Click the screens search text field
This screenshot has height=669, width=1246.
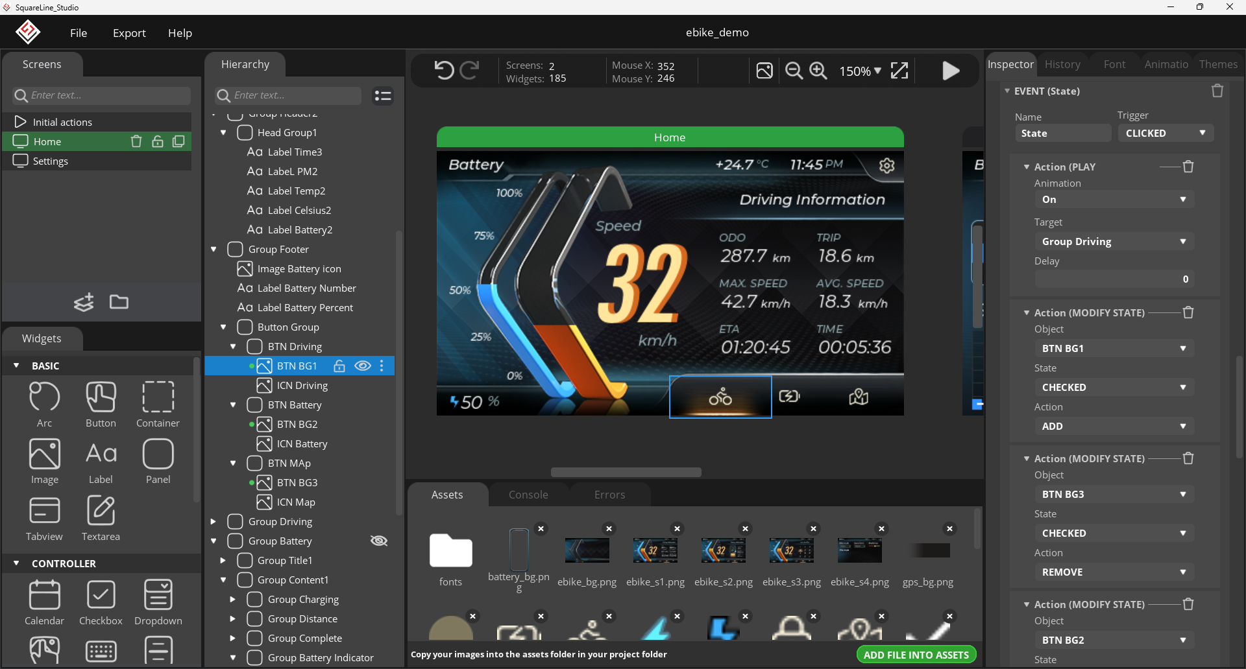pos(102,95)
